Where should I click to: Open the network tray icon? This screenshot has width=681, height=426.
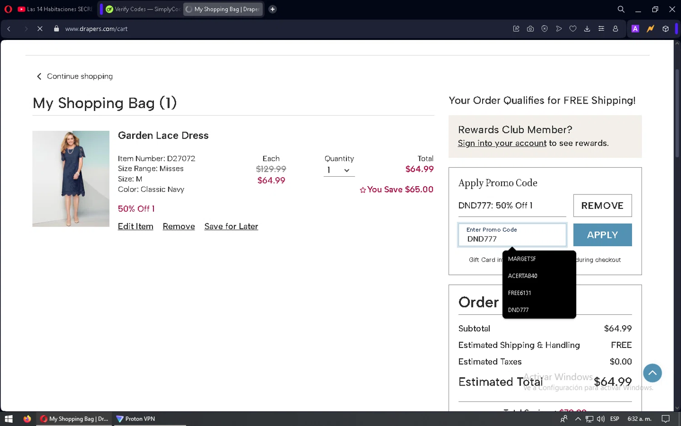point(589,419)
